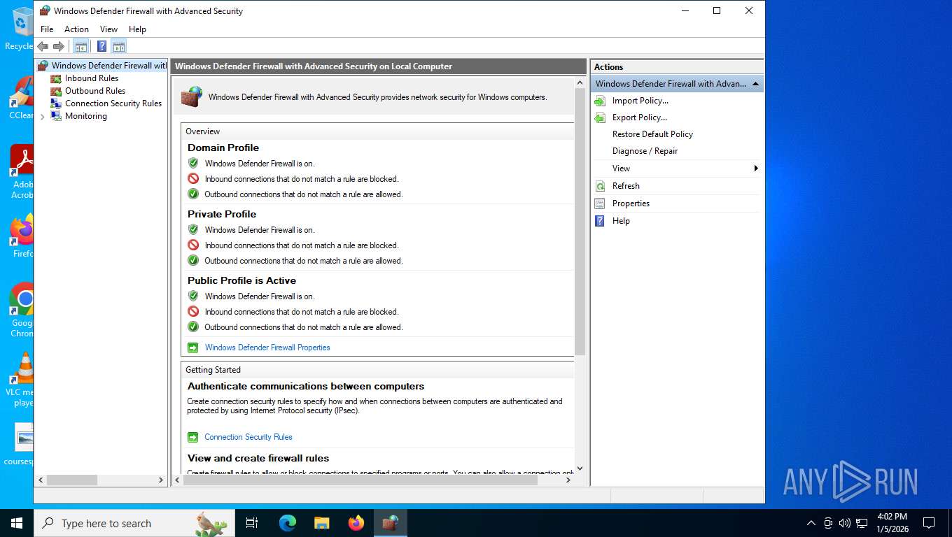Image resolution: width=952 pixels, height=537 pixels.
Task: Click the Help action text in Actions pane
Action: [621, 221]
